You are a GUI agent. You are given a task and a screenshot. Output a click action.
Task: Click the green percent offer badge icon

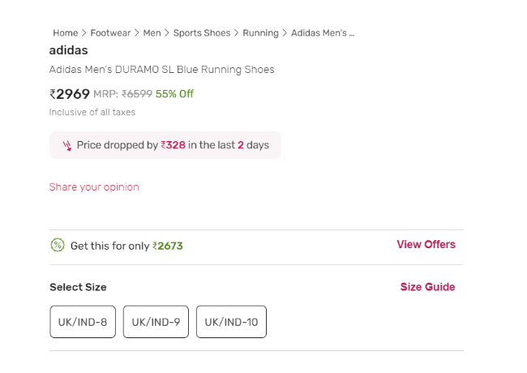pos(58,245)
